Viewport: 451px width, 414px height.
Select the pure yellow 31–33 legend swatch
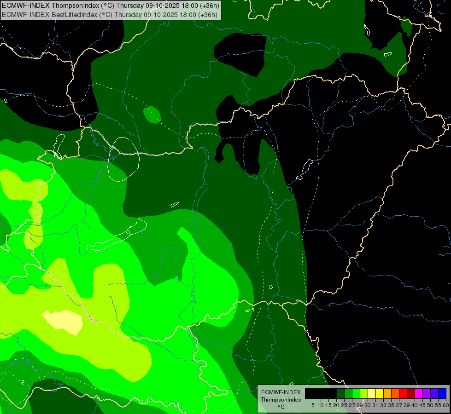[x=380, y=393]
